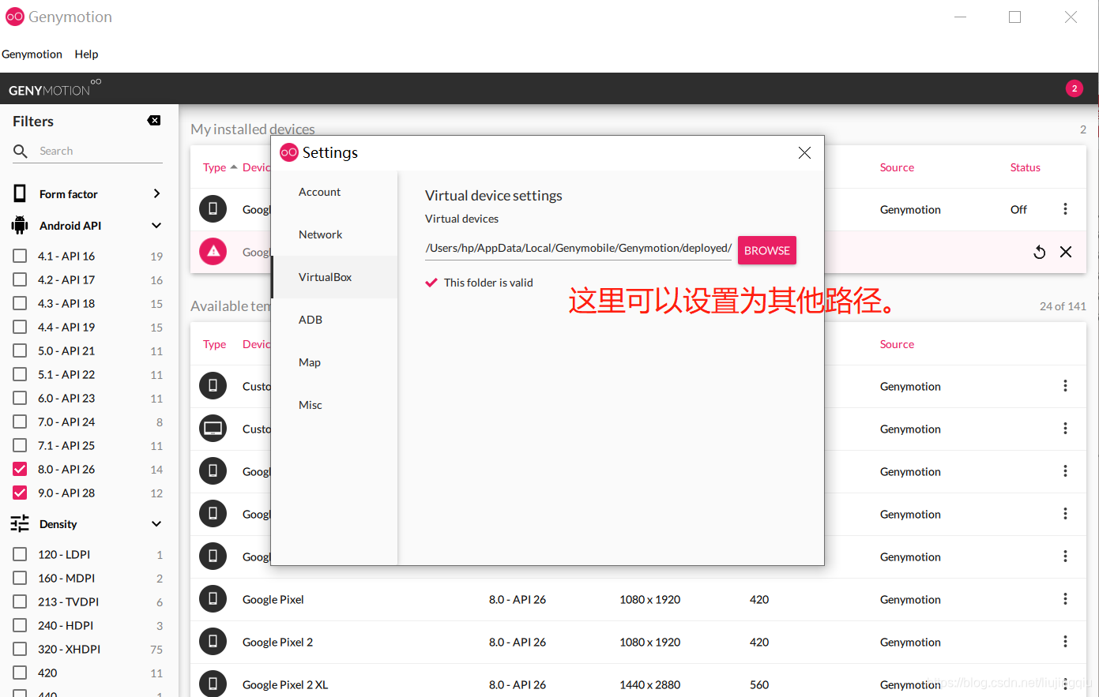
Task: Open the Help menu
Action: pyautogui.click(x=86, y=54)
